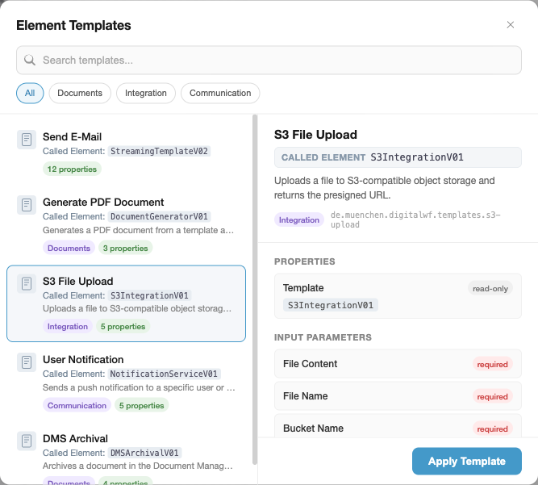Click Communication tag under User Notification

coord(77,405)
